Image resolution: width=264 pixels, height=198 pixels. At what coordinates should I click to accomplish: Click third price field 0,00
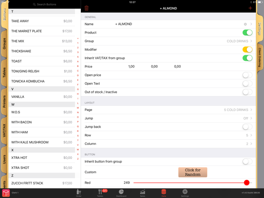click(177, 66)
